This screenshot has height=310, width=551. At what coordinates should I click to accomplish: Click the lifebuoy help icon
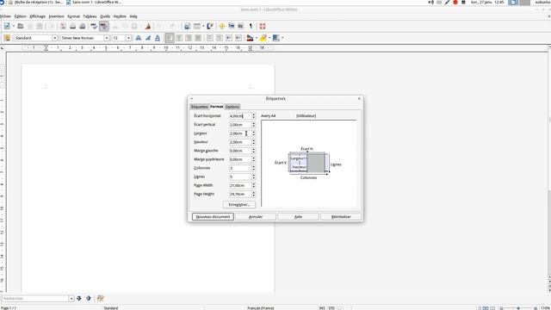[263, 27]
